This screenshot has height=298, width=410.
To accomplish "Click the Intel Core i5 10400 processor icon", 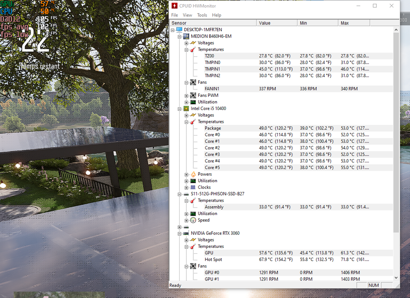I will tap(186, 109).
